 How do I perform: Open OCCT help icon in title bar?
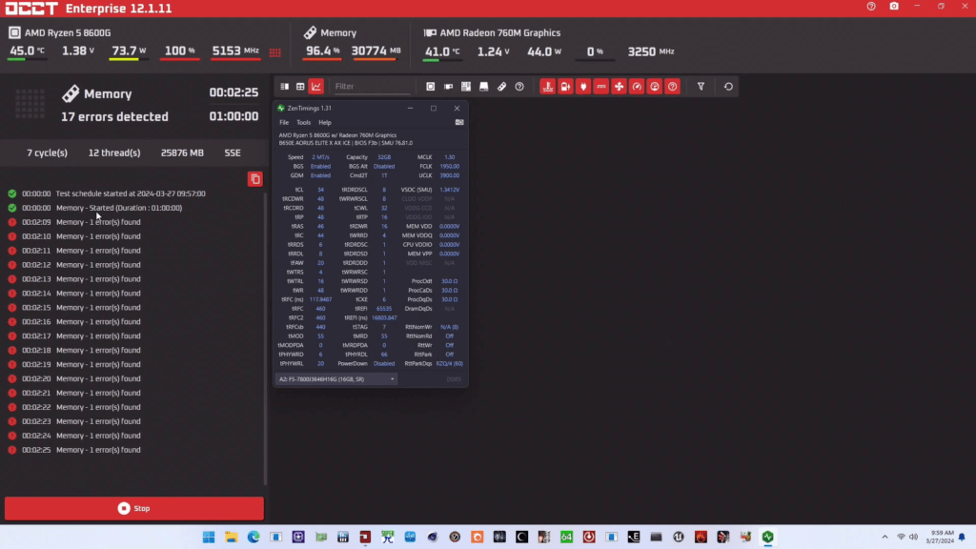(x=871, y=7)
